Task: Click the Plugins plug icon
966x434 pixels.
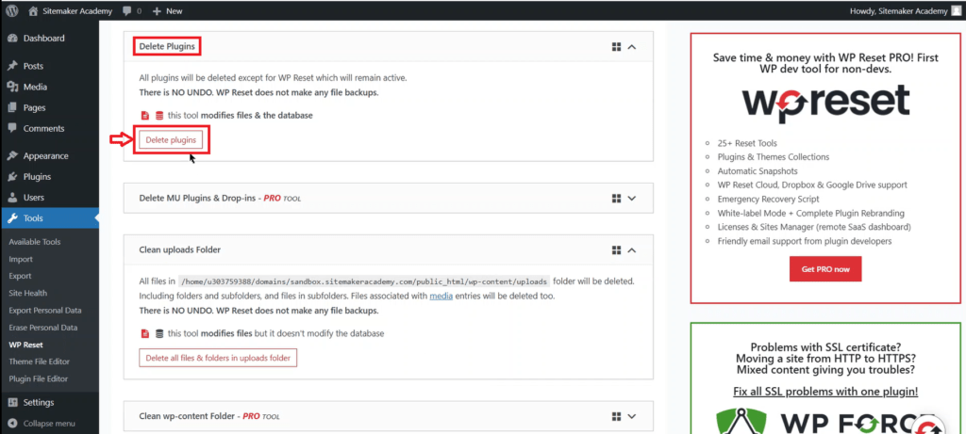Action: click(x=12, y=176)
